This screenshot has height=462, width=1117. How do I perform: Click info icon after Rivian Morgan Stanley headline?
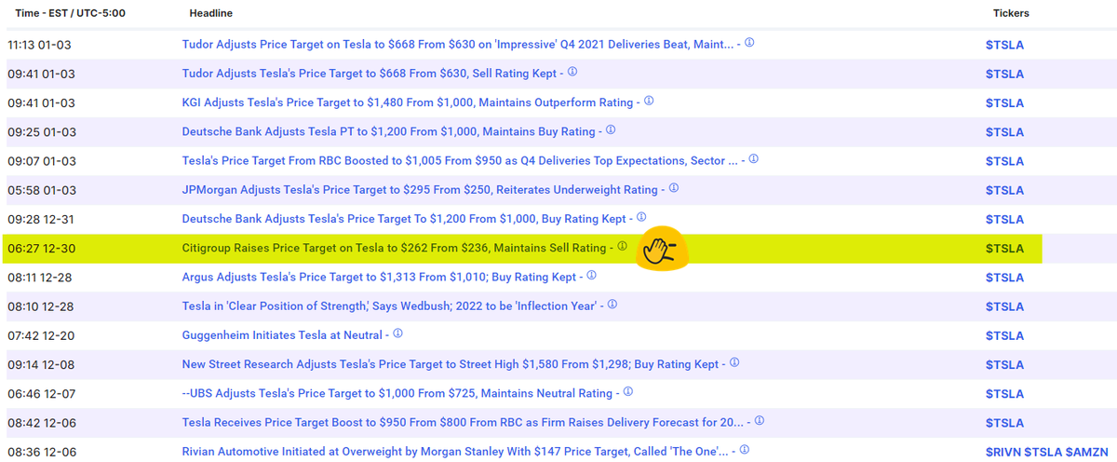pos(743,449)
